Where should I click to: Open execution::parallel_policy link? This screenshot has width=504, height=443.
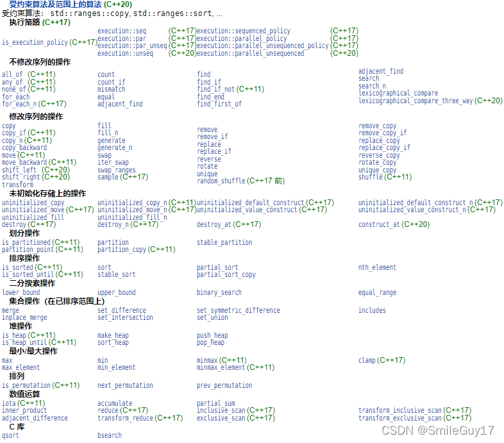pos(242,38)
